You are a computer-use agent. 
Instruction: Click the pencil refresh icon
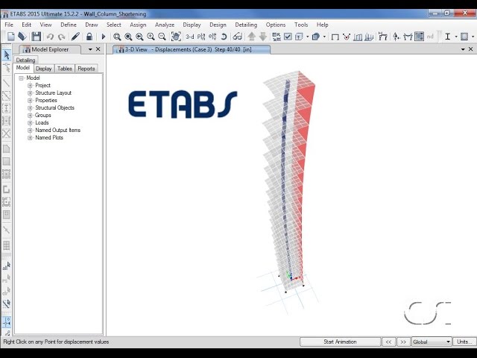pyautogui.click(x=75, y=37)
